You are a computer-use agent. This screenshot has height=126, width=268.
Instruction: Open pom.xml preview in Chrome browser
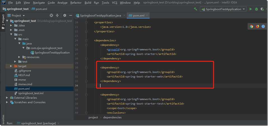pos(251,26)
